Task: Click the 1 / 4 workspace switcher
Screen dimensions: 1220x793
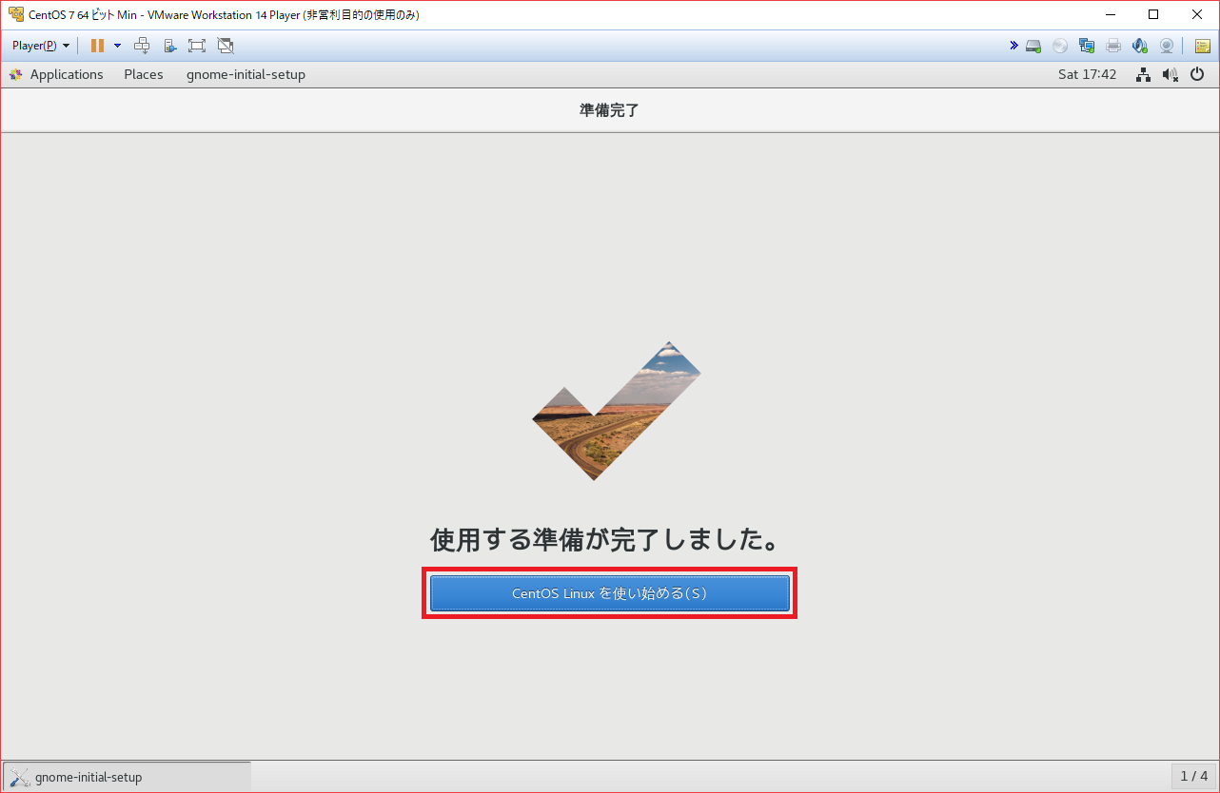Action: point(1193,776)
